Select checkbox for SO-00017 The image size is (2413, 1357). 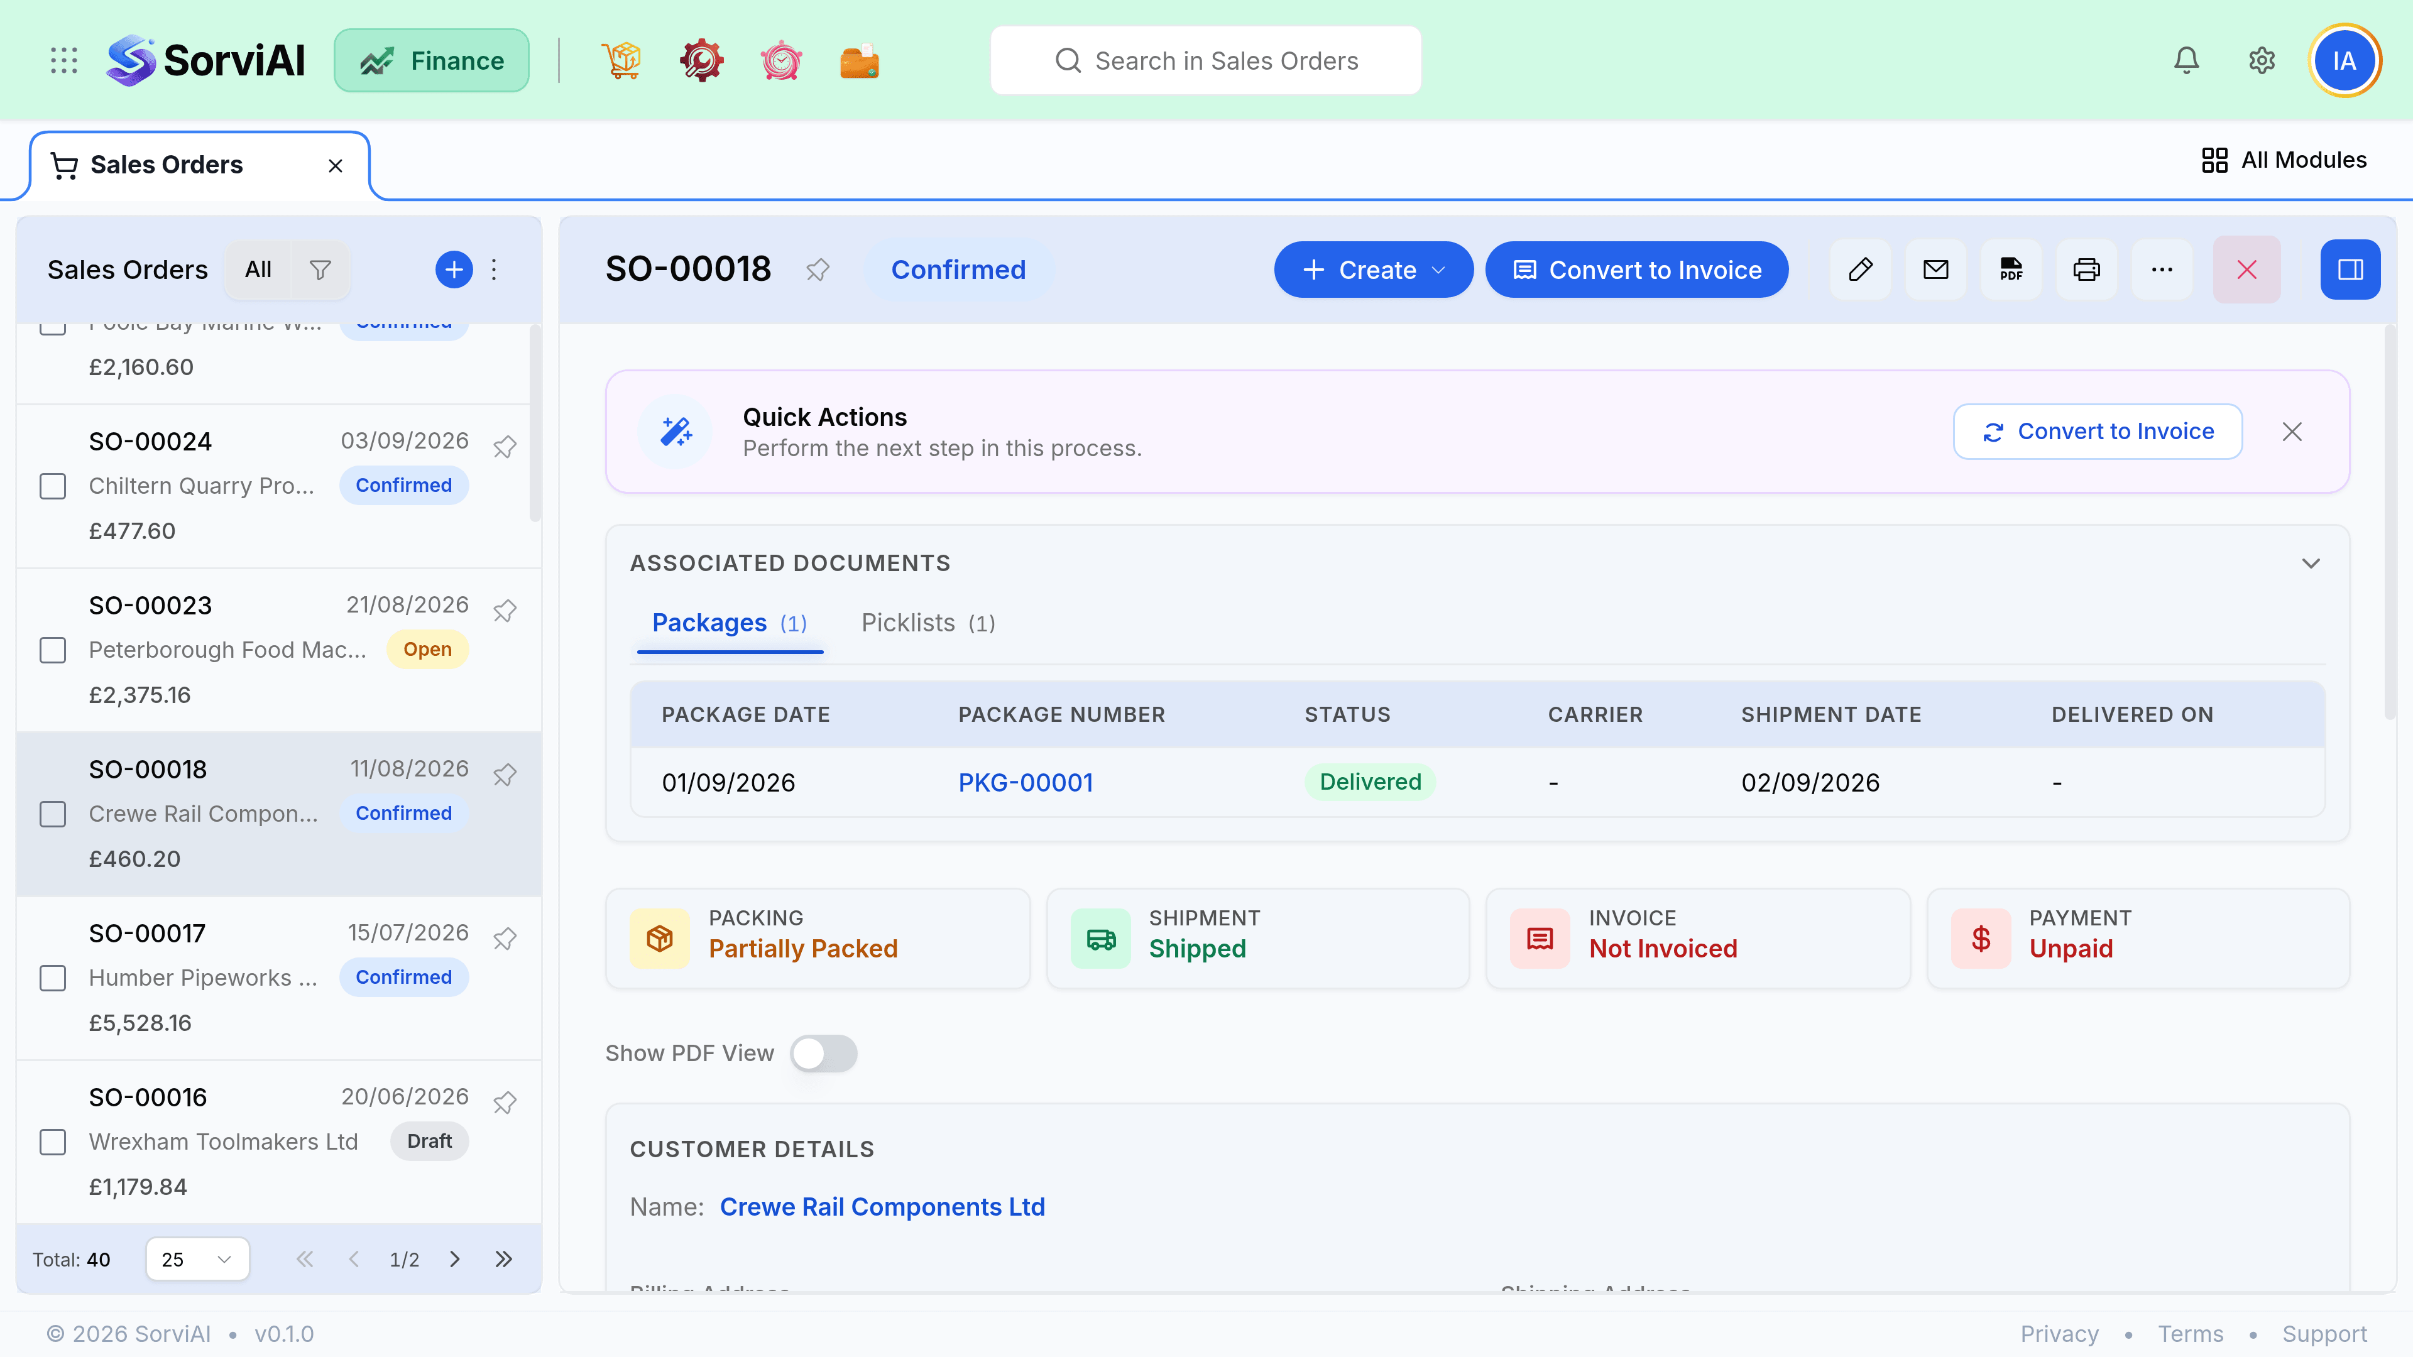(52, 978)
